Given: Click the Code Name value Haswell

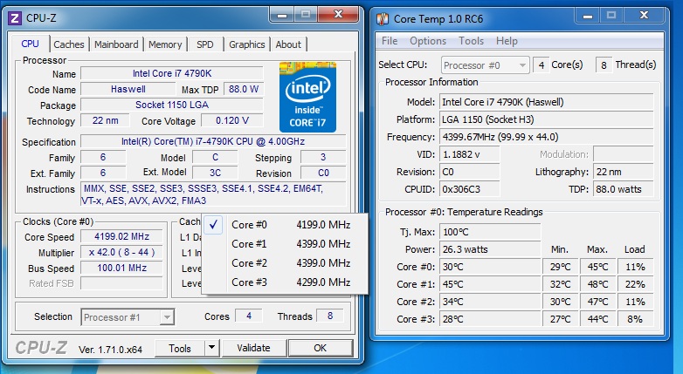Looking at the screenshot, I should coord(128,89).
